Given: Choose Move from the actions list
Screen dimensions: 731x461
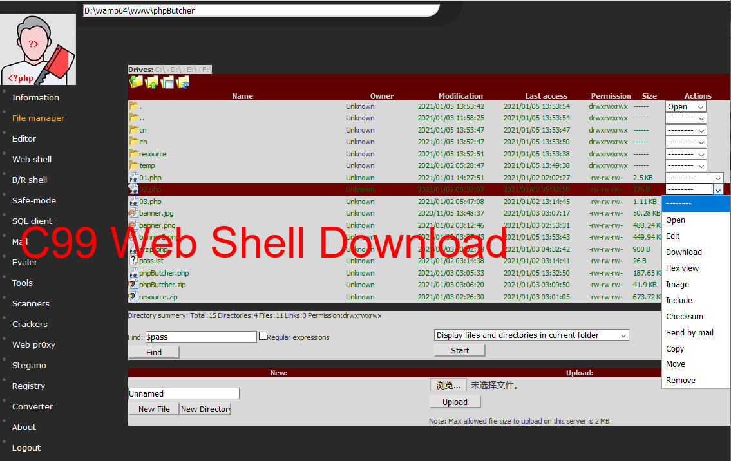Looking at the screenshot, I should click(696, 364).
